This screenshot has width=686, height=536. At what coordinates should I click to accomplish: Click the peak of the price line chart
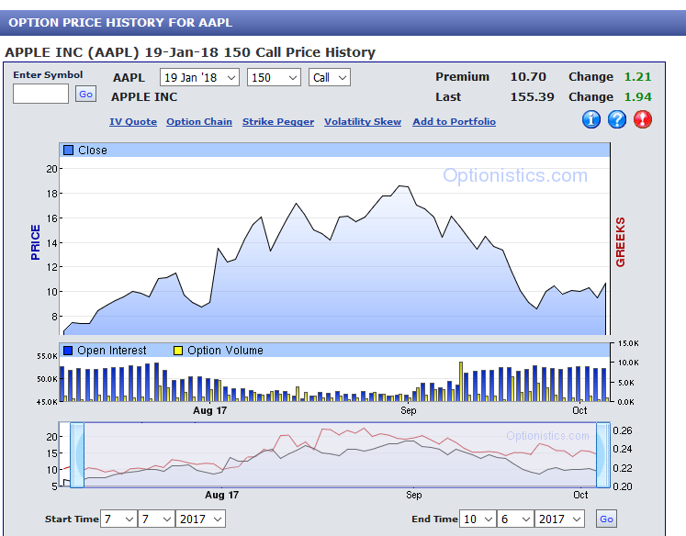click(x=399, y=185)
